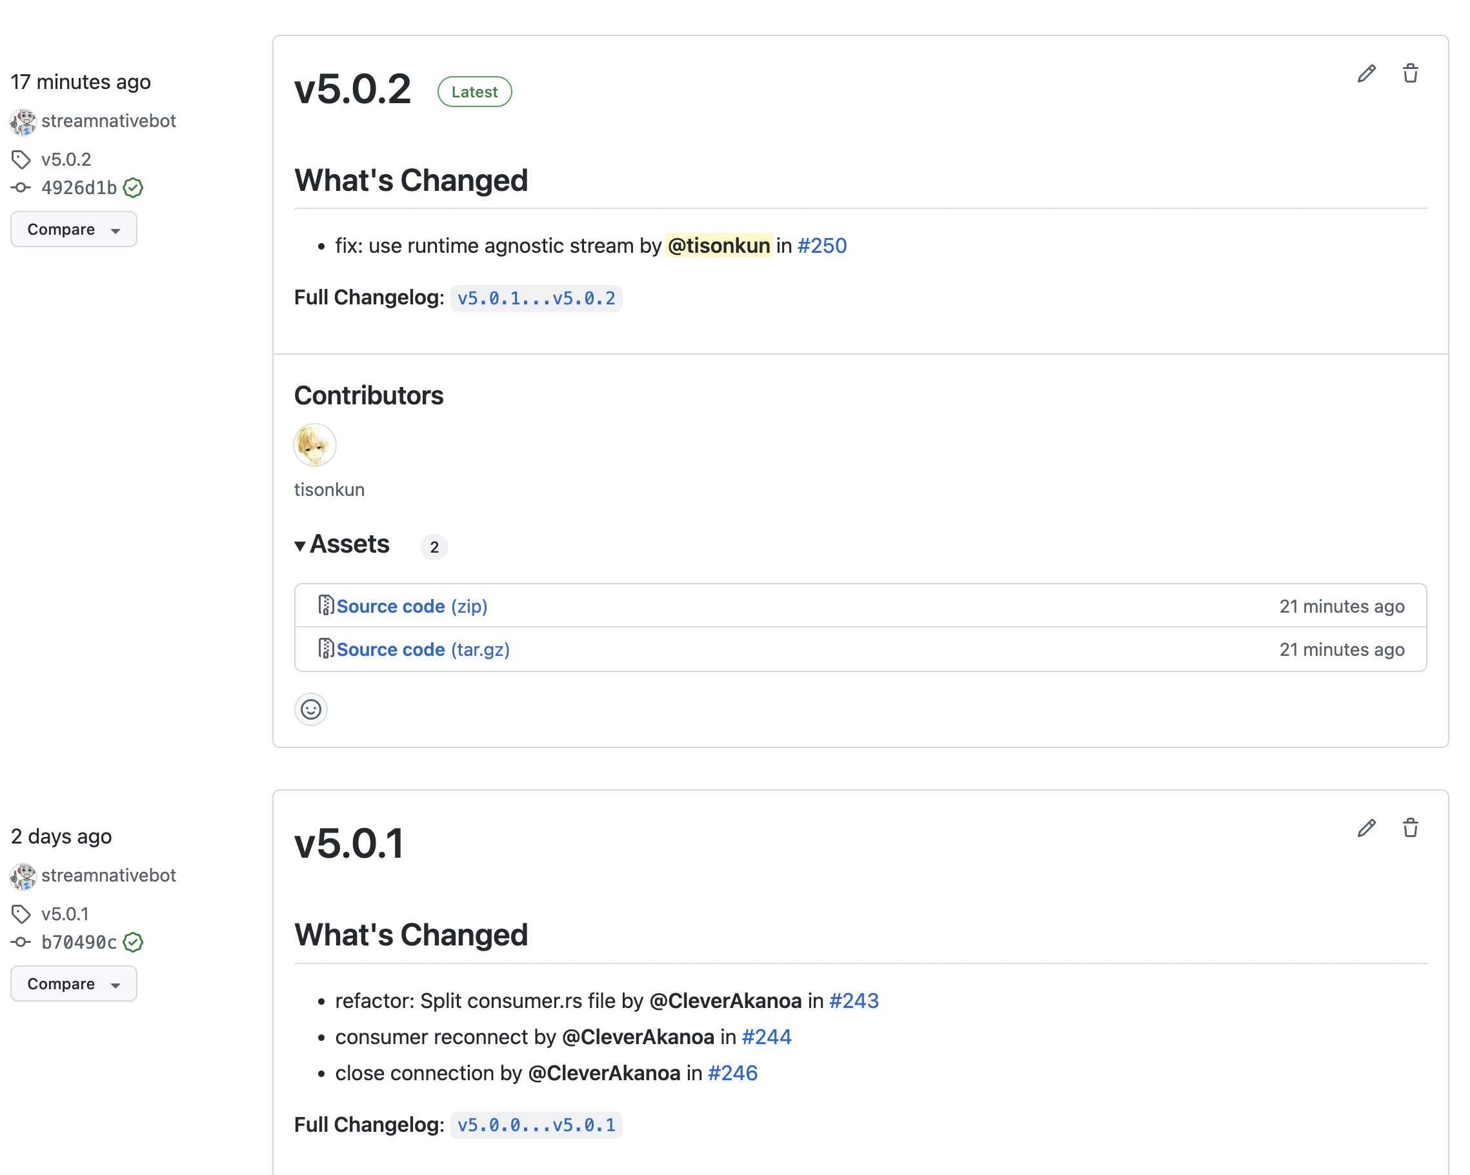This screenshot has width=1470, height=1175.
Task: Add a reaction with the smiley icon
Action: (311, 709)
